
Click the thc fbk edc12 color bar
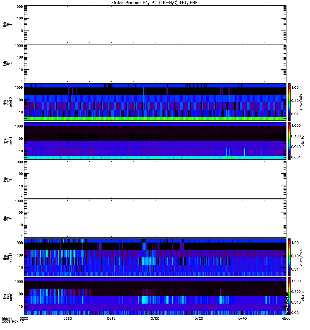coord(289,257)
